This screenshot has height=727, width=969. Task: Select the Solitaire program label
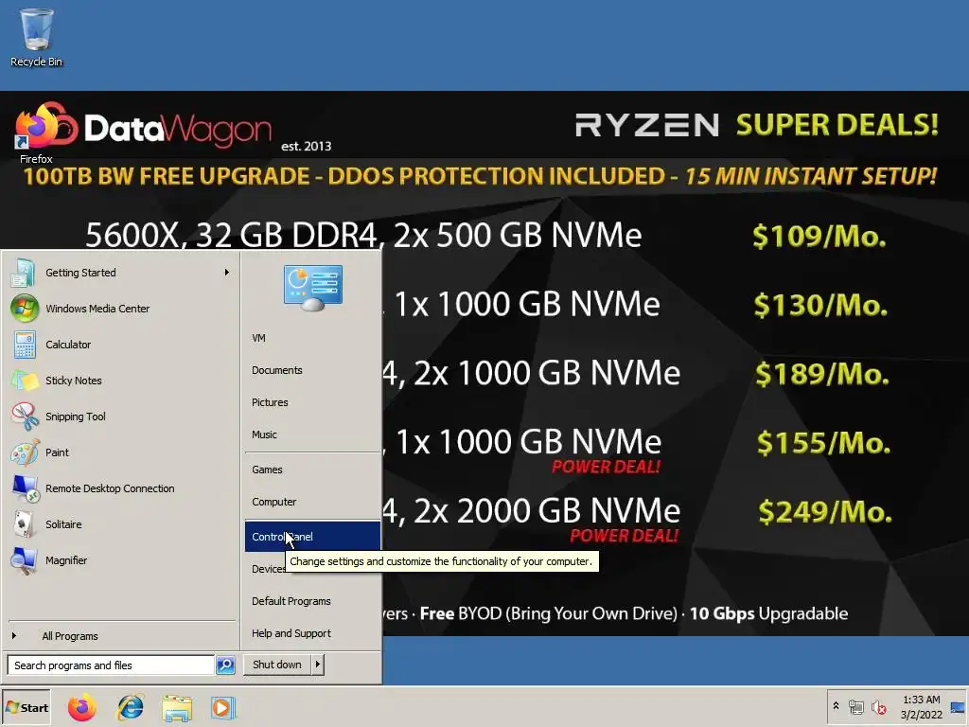(63, 524)
